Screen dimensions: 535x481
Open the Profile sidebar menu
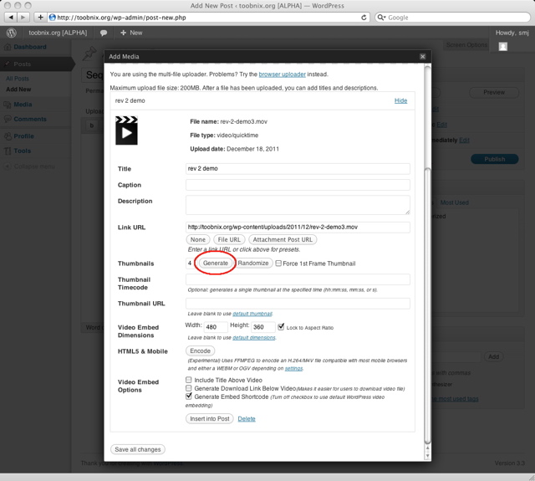click(23, 136)
